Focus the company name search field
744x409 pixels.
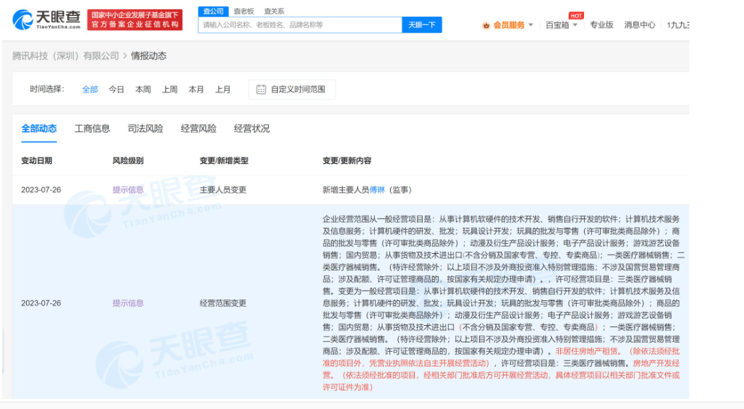(300, 25)
